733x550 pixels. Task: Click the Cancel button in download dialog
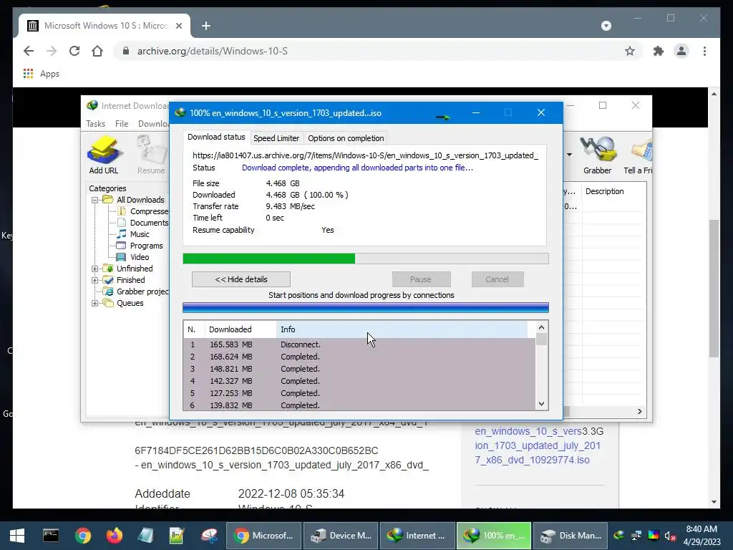click(x=497, y=279)
